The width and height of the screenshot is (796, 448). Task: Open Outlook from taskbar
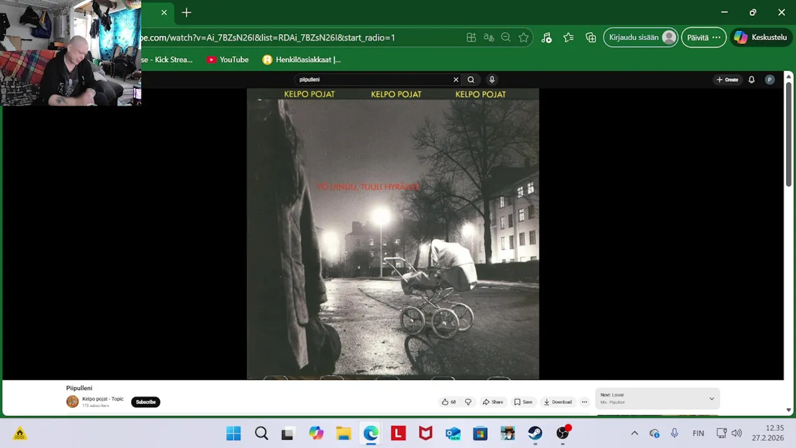pyautogui.click(x=453, y=433)
